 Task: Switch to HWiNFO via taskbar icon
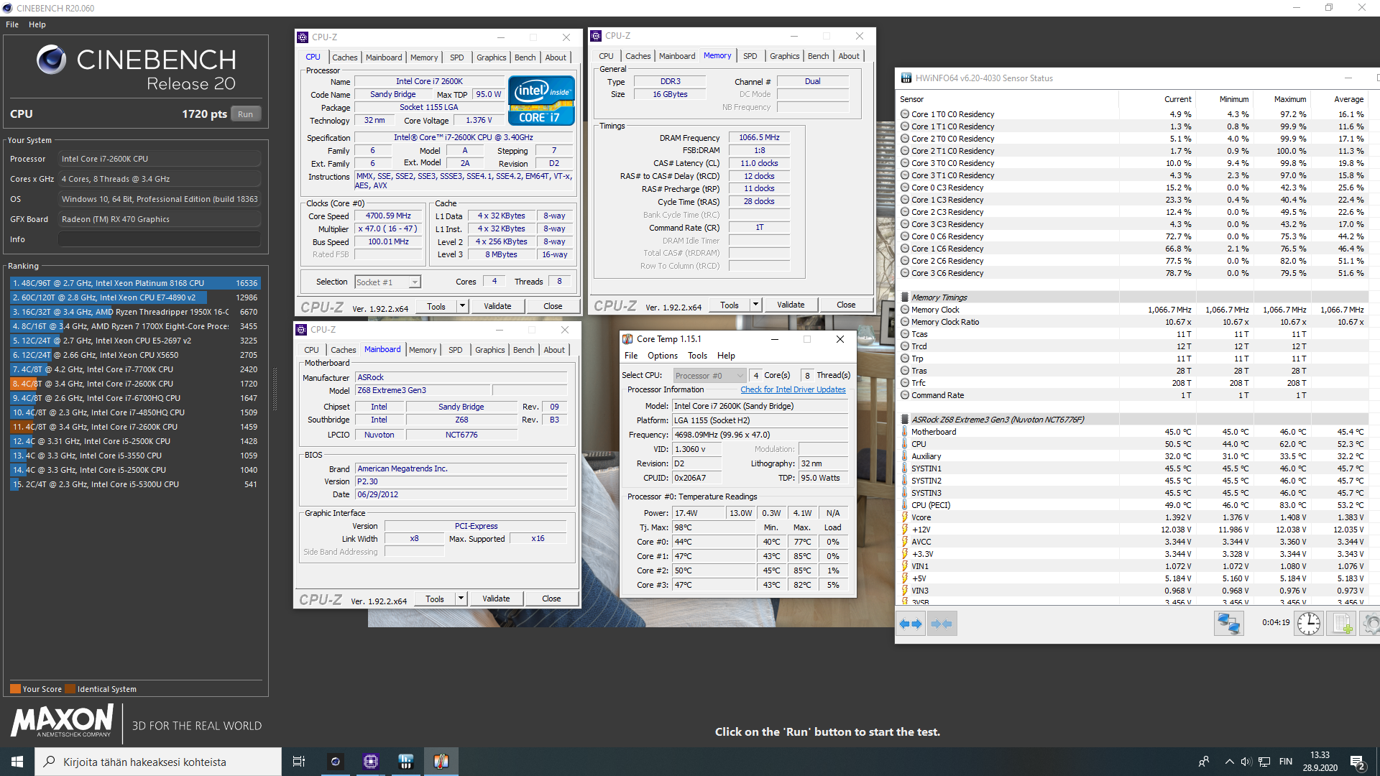(x=405, y=762)
